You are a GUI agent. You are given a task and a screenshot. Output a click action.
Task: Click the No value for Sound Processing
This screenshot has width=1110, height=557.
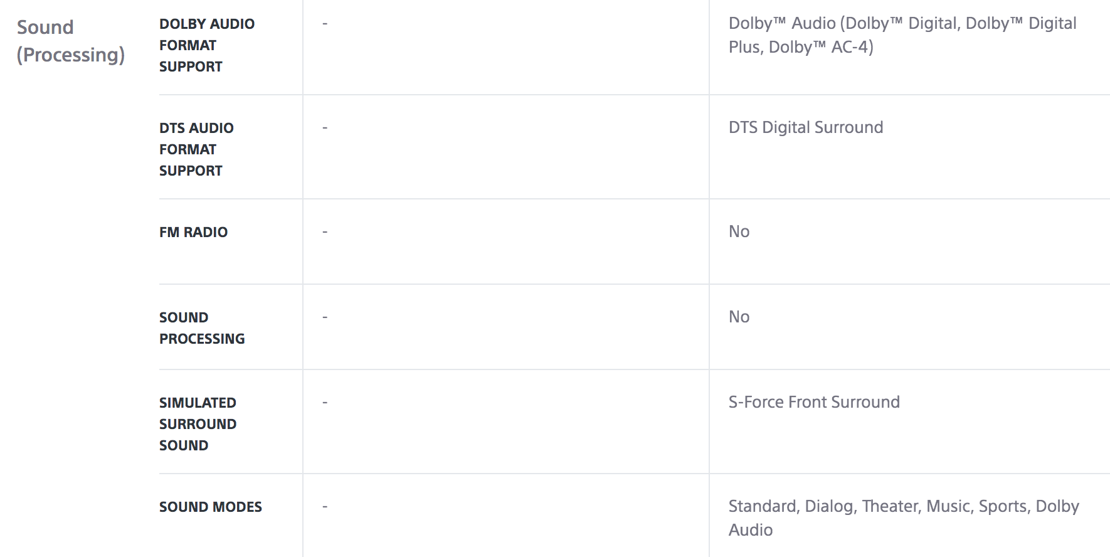pos(739,317)
